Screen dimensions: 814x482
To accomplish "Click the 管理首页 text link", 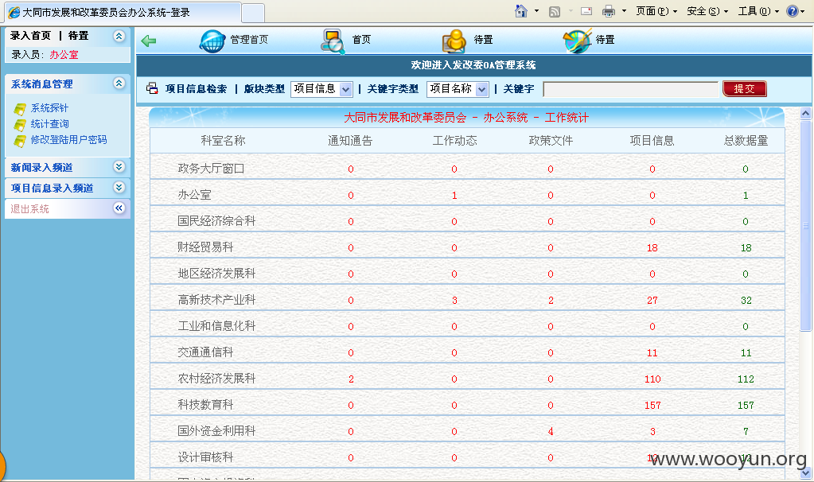I will click(249, 40).
